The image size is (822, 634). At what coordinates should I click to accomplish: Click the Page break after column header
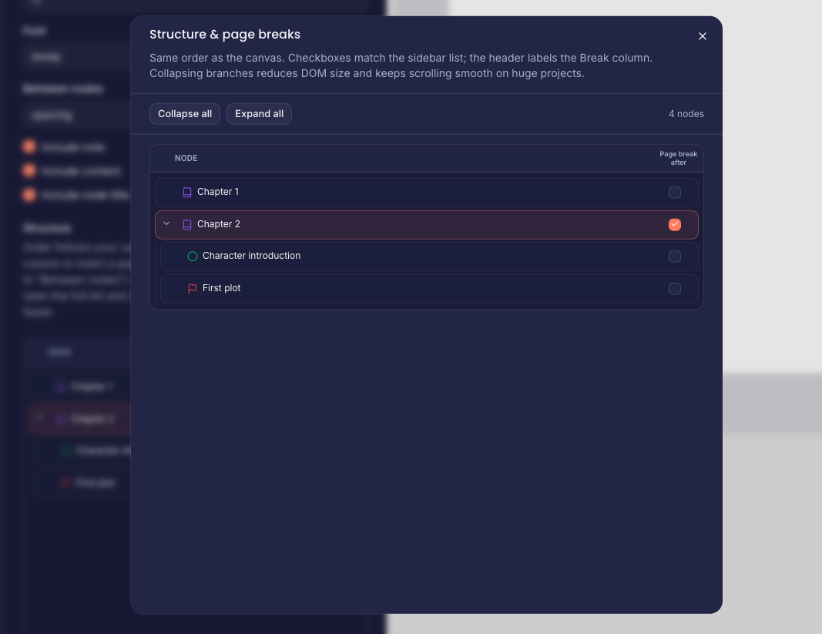(x=678, y=158)
